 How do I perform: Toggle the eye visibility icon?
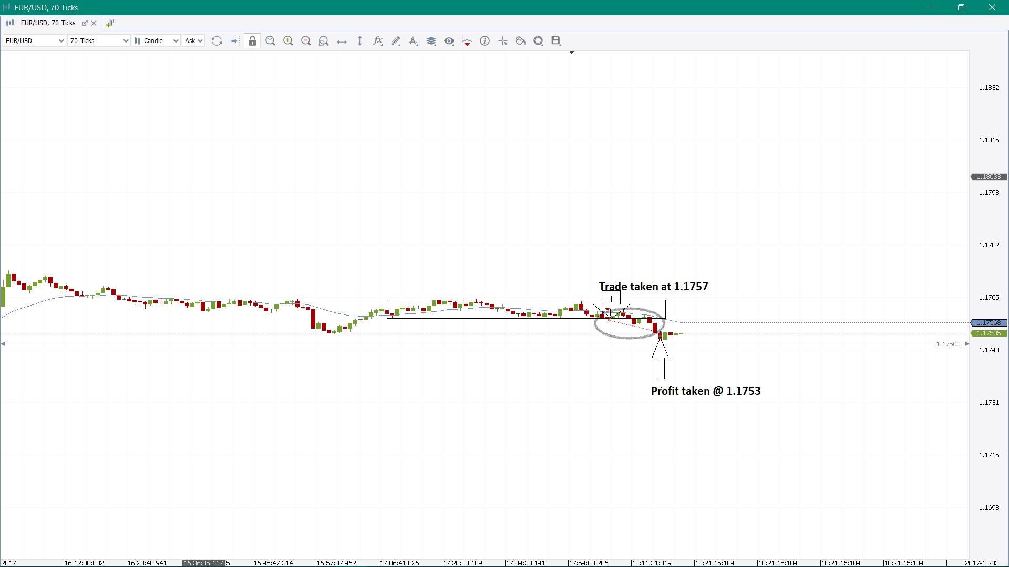coord(449,40)
